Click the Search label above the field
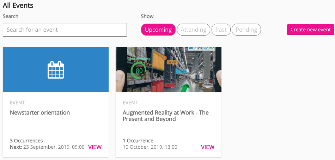 11,16
